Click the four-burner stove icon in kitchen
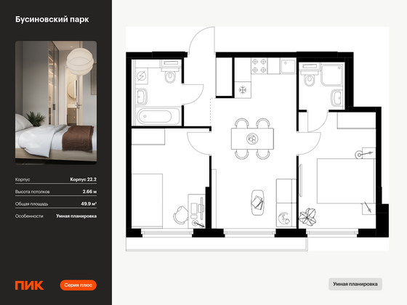The width and height of the screenshot is (407, 305). tap(259, 65)
